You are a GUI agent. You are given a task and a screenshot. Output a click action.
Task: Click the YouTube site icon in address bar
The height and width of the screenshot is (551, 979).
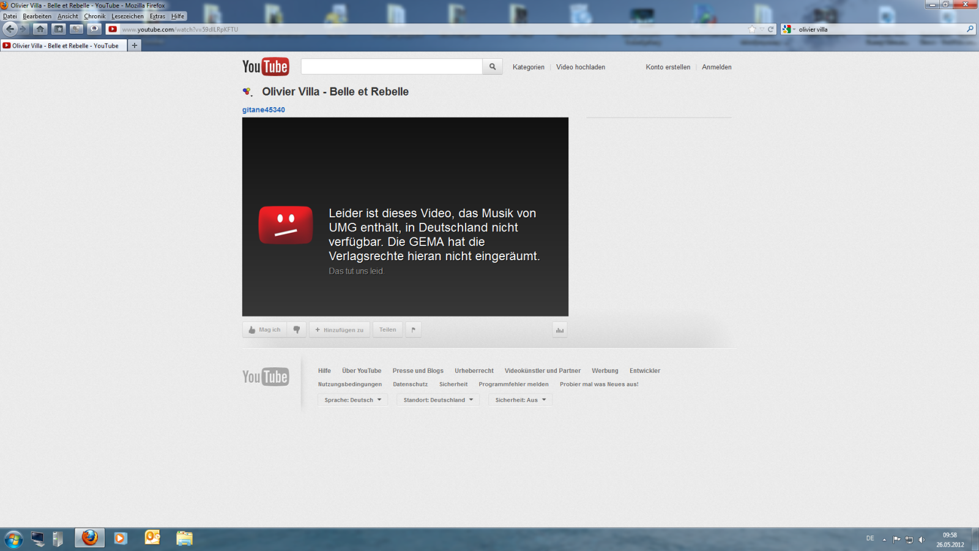(x=113, y=29)
